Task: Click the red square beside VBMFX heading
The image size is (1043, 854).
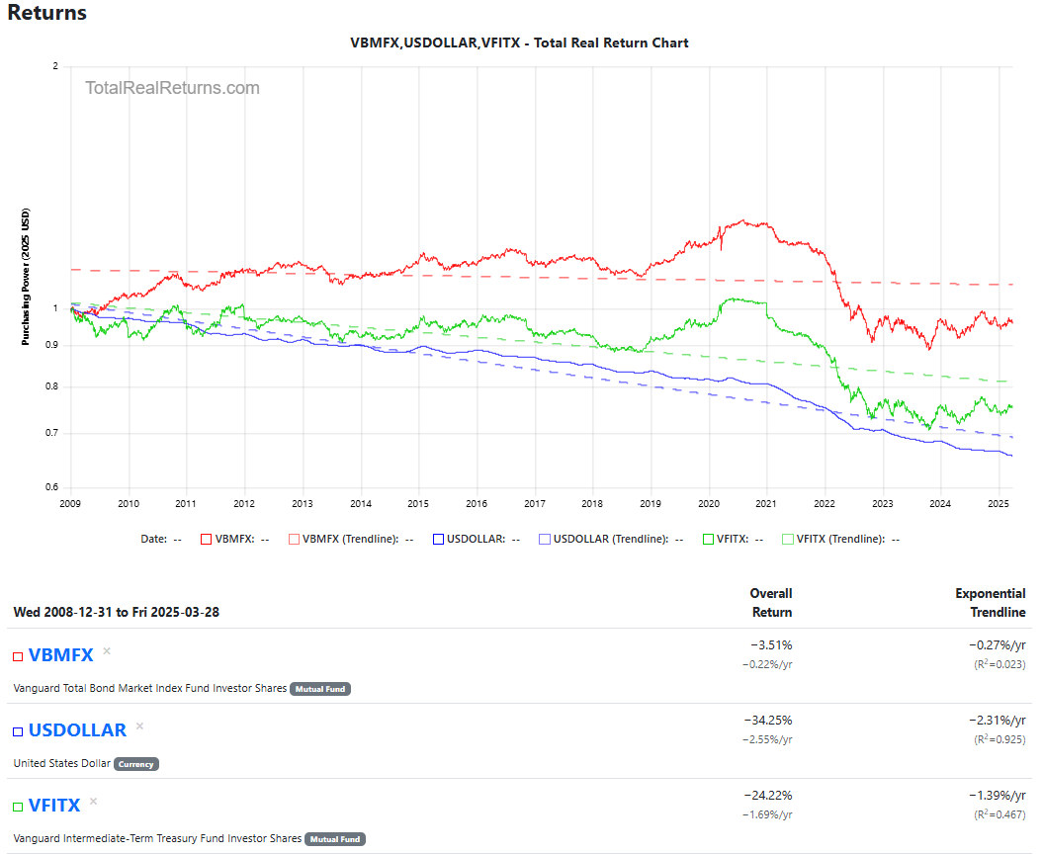Action: point(18,657)
